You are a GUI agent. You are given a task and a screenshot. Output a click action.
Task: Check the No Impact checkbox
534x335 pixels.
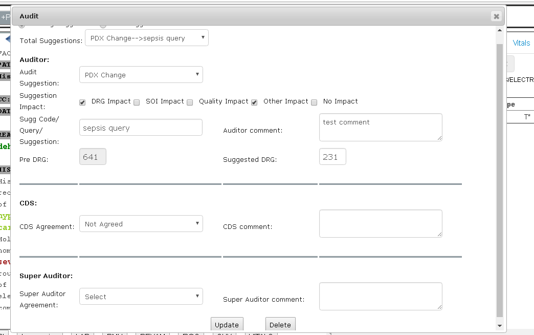(x=314, y=102)
